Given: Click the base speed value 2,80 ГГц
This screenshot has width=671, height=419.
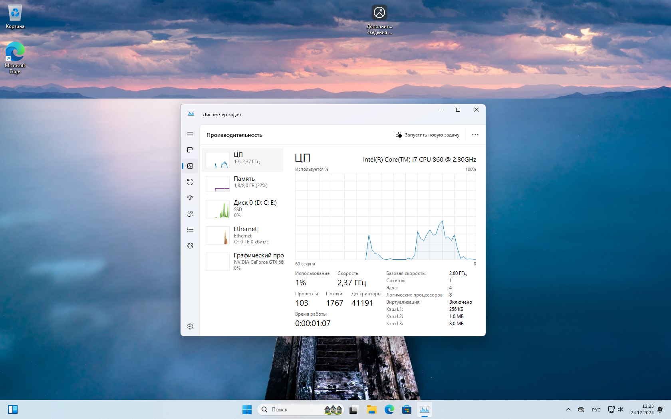Looking at the screenshot, I should click(458, 273).
